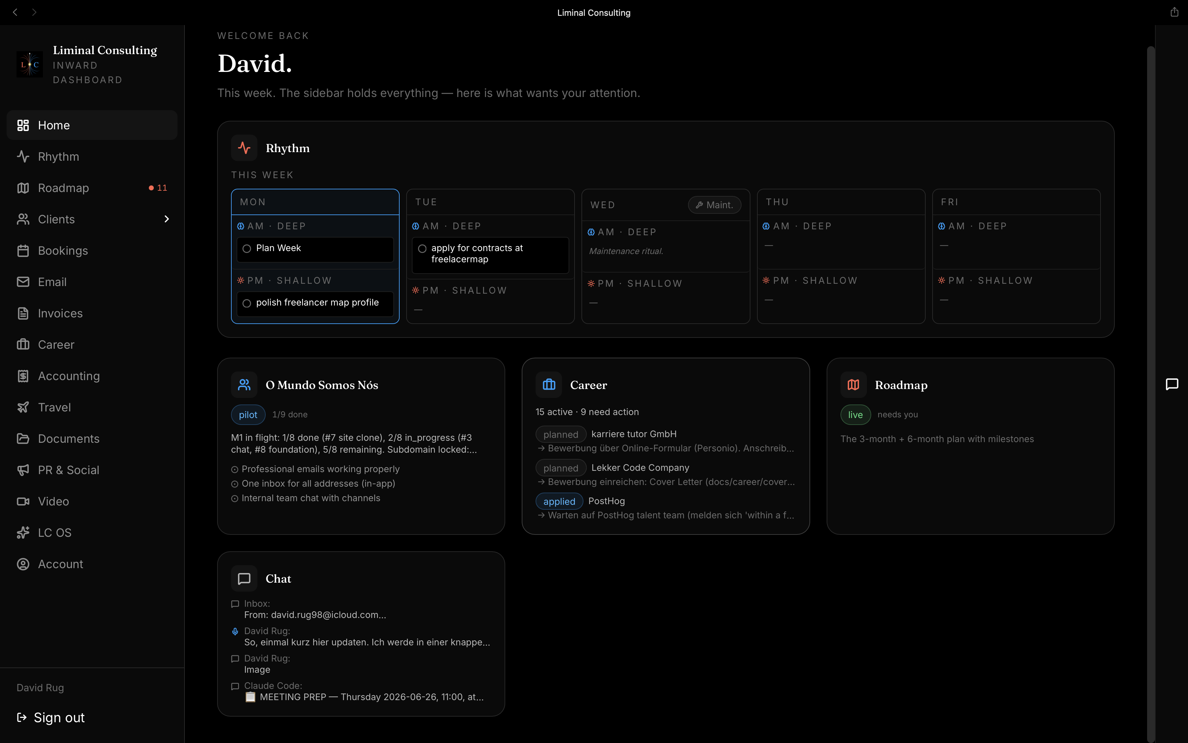Open the Lekker Code Company entry
The image size is (1188, 743).
[665, 475]
